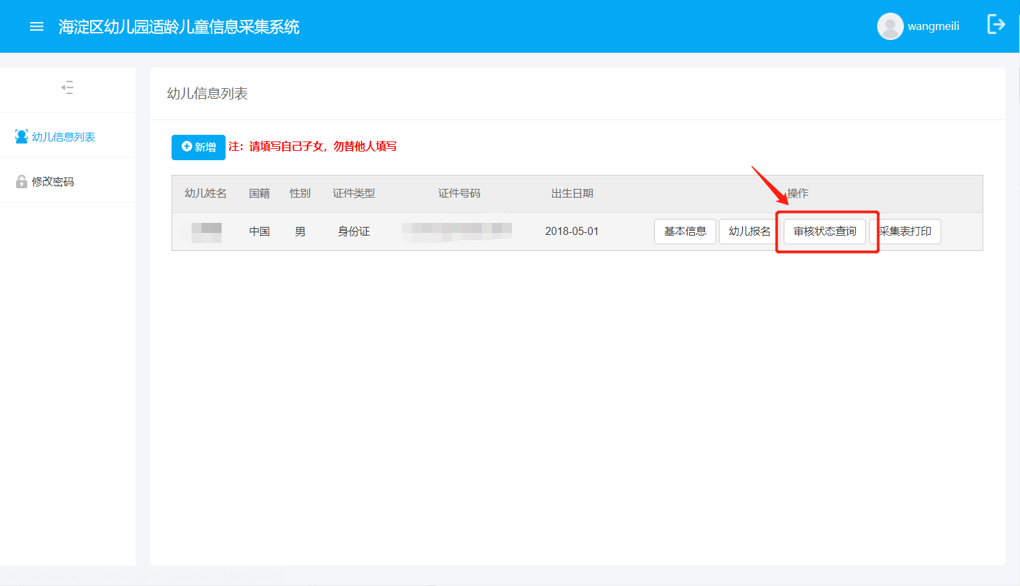The width and height of the screenshot is (1020, 586).
Task: Print the form with 采集表打印
Action: point(906,232)
